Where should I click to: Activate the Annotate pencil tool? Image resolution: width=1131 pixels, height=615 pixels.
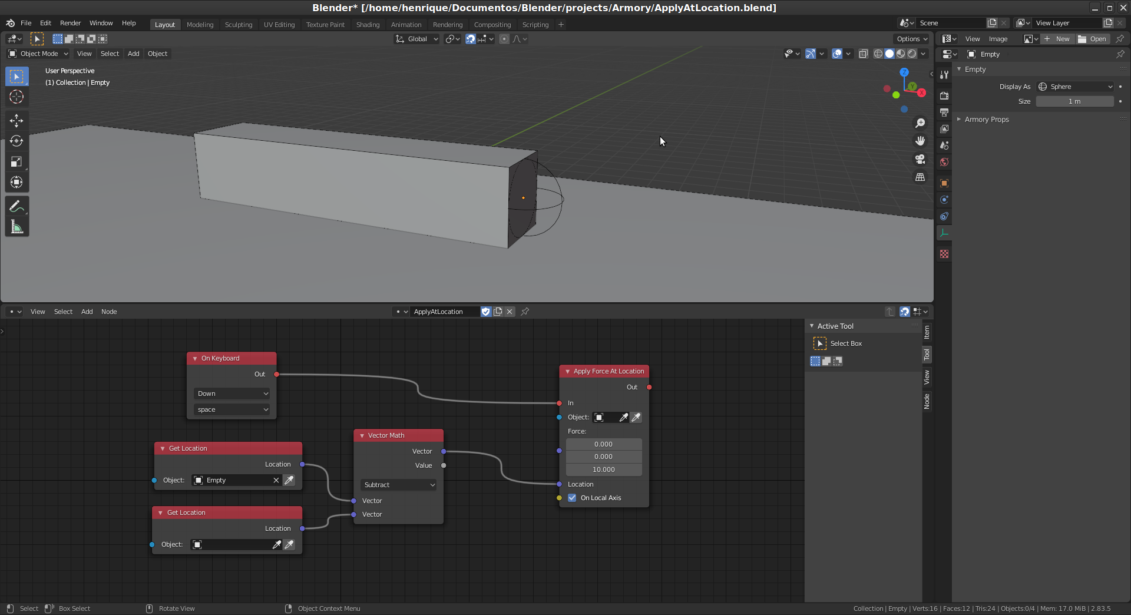[x=16, y=207]
